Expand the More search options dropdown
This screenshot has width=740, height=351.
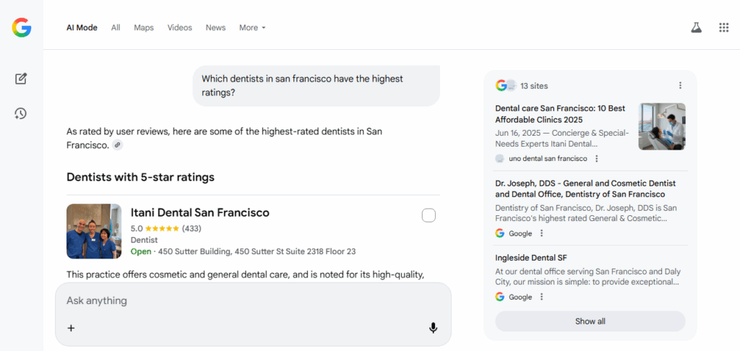pos(253,27)
